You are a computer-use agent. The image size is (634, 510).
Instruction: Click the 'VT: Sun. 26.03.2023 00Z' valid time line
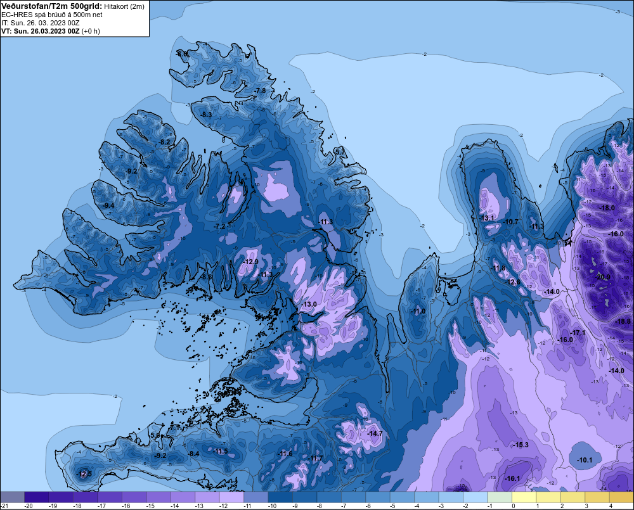click(40, 31)
